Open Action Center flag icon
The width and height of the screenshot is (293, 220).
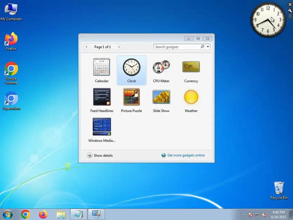[x=250, y=215]
